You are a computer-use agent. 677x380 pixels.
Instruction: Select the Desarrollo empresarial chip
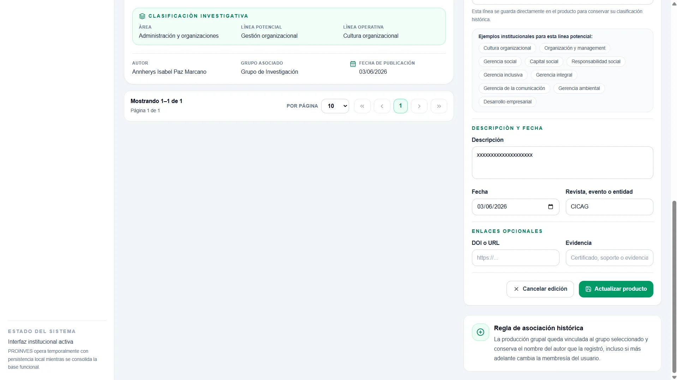pyautogui.click(x=507, y=102)
